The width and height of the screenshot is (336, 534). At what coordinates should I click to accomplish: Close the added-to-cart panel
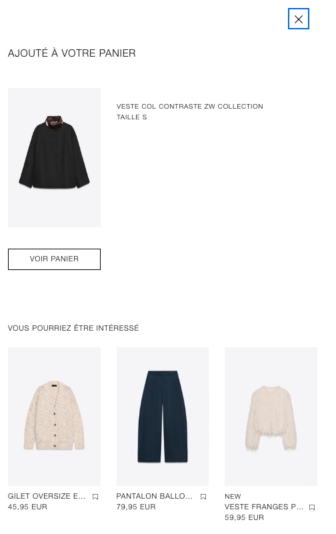pos(298,19)
